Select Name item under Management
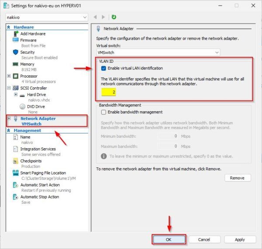The width and height of the screenshot is (262, 249). pyautogui.click(x=25, y=137)
